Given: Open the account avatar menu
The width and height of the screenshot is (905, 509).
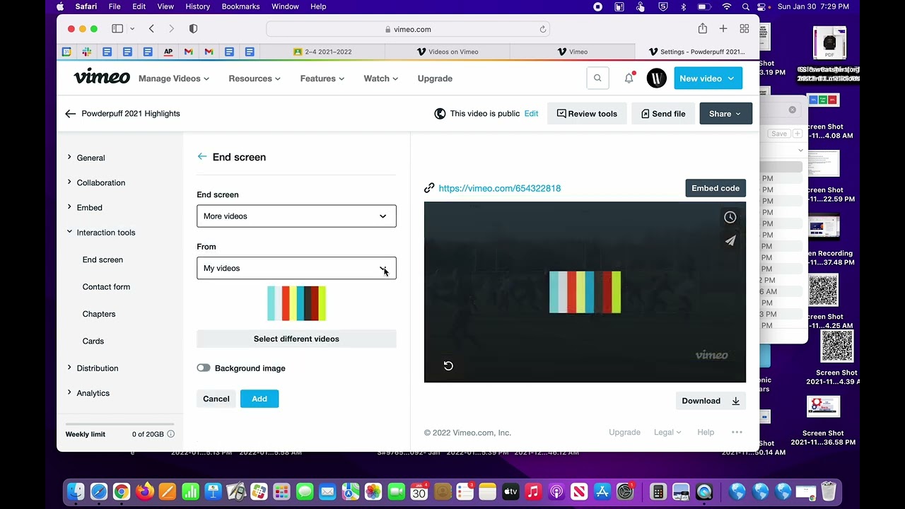Looking at the screenshot, I should [x=656, y=78].
